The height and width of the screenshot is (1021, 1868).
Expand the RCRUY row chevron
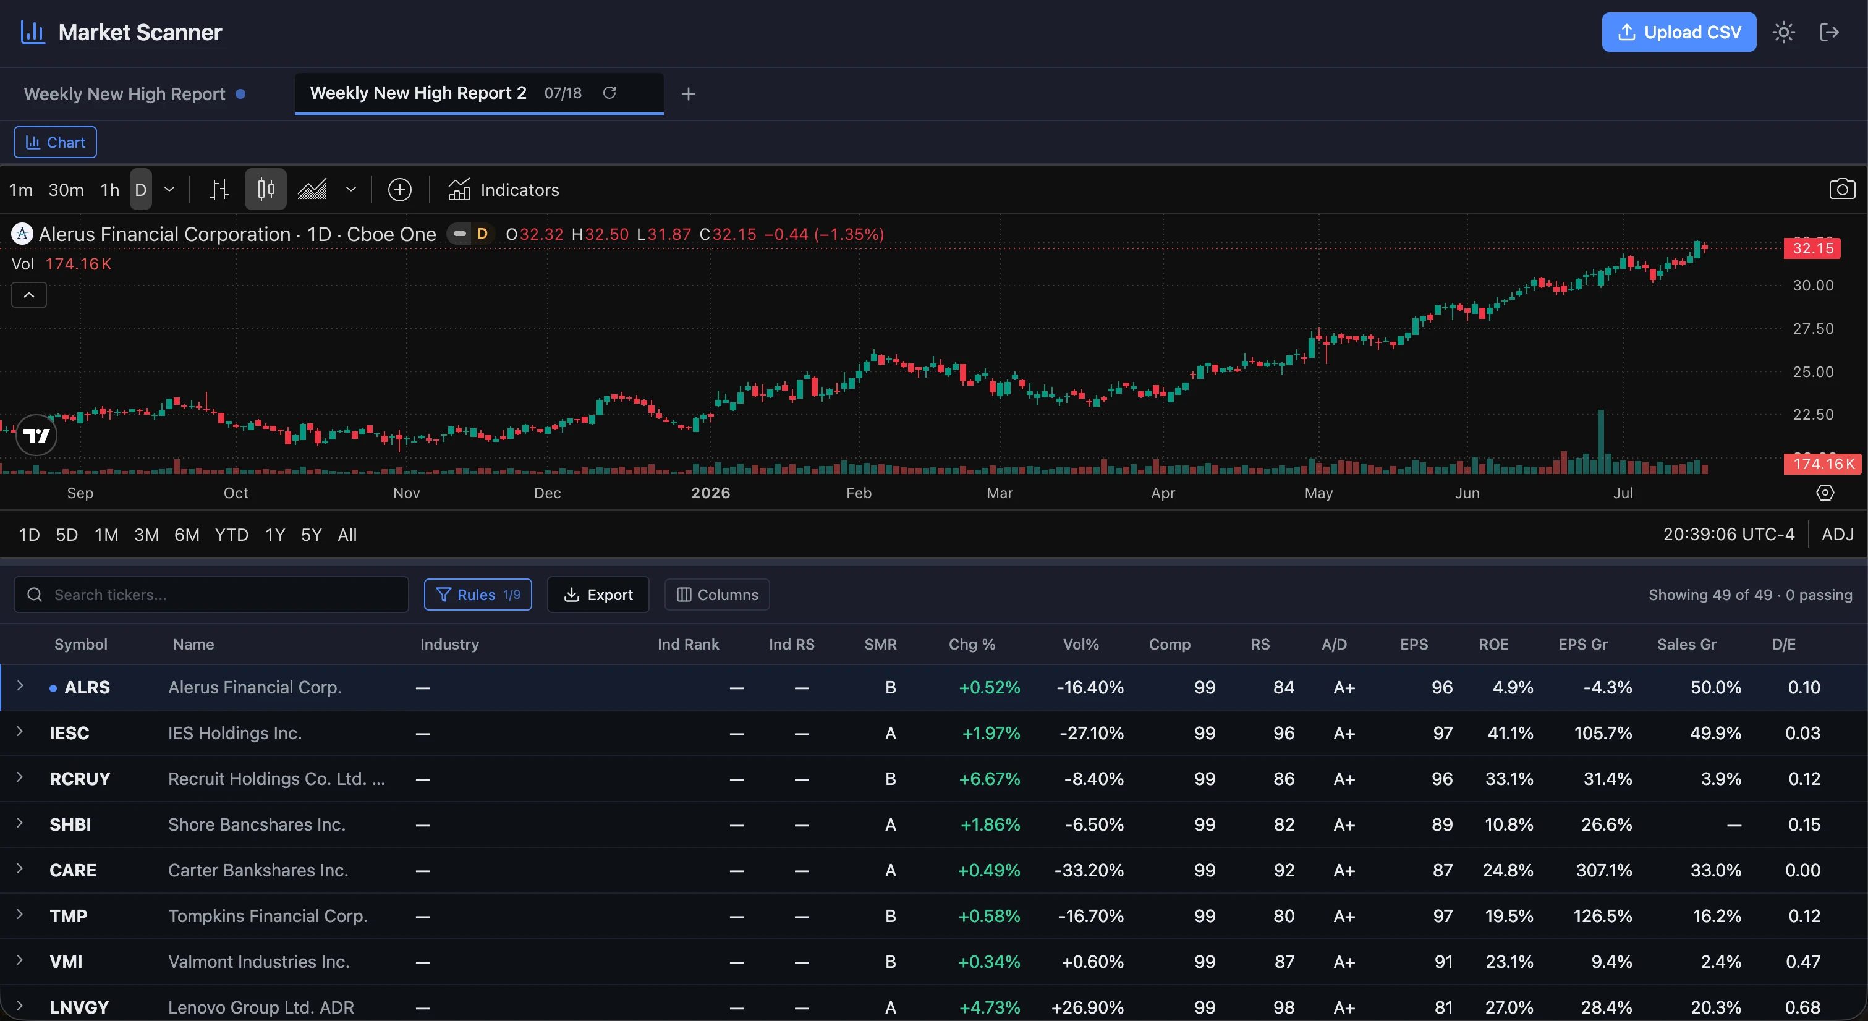pos(20,777)
